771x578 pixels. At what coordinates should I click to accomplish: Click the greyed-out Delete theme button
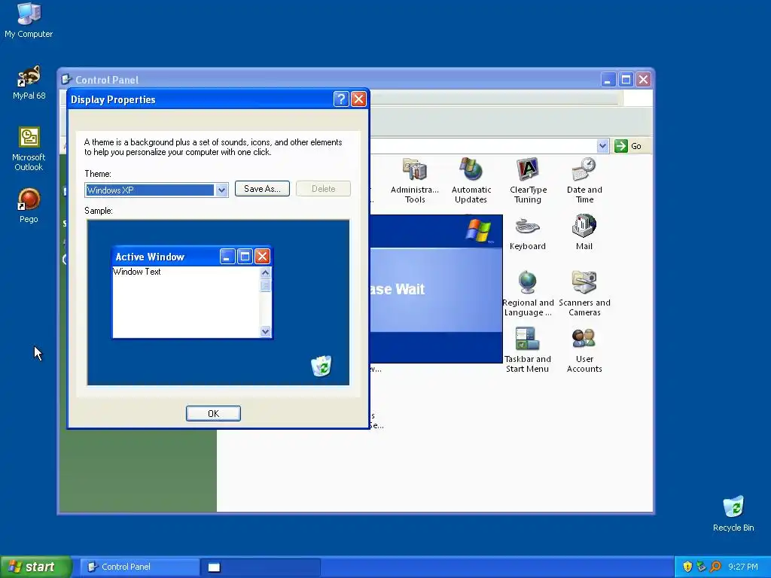(x=323, y=189)
